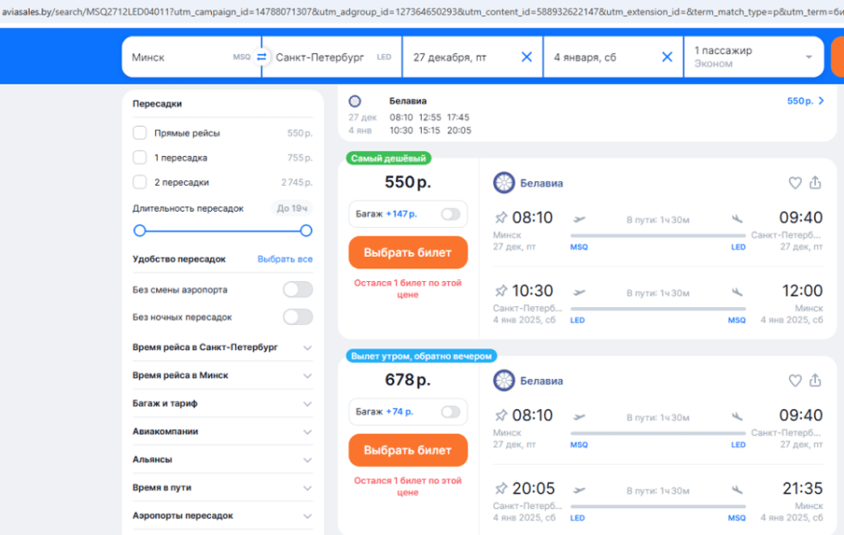The height and width of the screenshot is (535, 844).
Task: Swap origin and destination cities
Action: 261,57
